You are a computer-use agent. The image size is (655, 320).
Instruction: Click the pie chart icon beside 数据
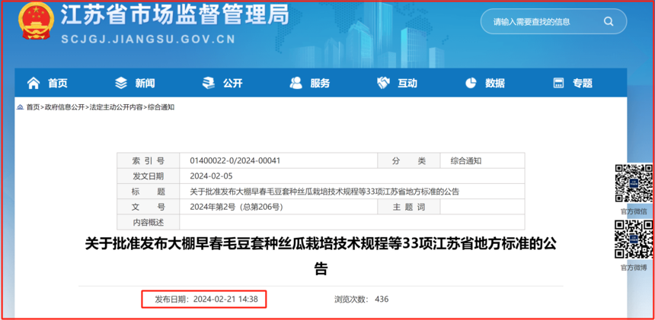click(x=471, y=83)
